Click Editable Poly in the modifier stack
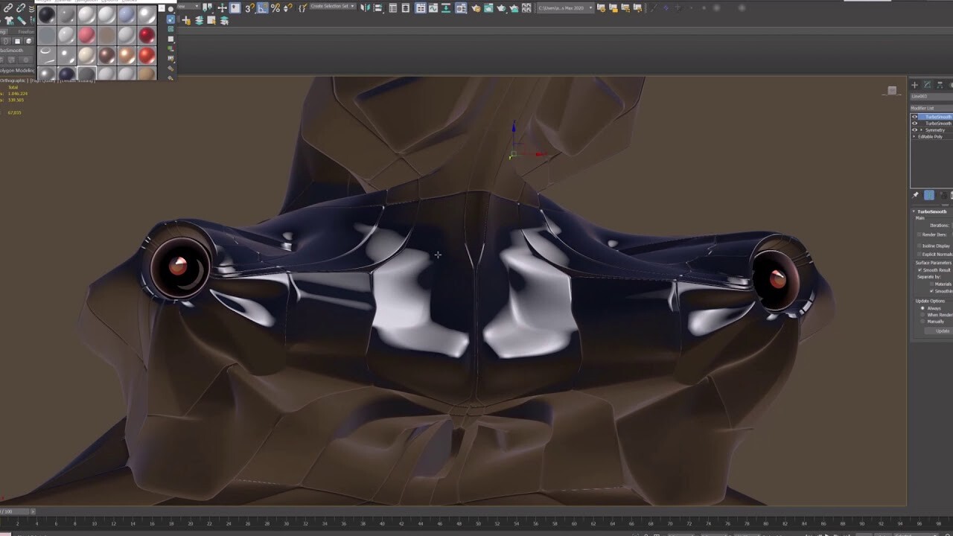 (x=931, y=136)
